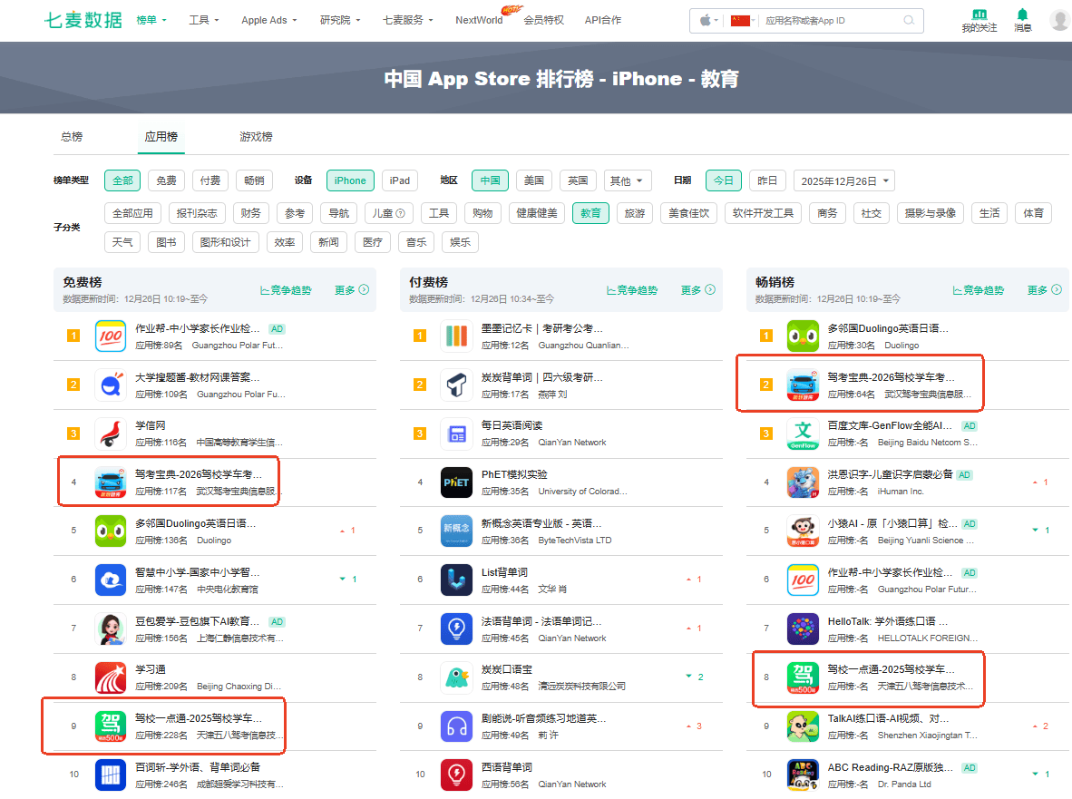1072x799 pixels.
Task: Open the 2025年12月26日 date dropdown
Action: click(843, 180)
